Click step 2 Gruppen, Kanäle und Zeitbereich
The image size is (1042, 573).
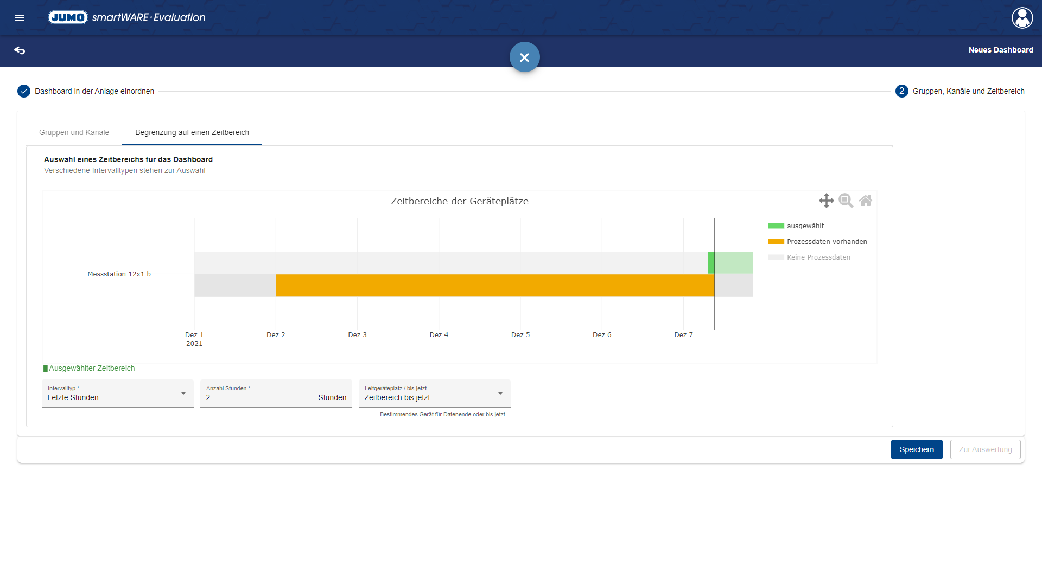click(901, 91)
